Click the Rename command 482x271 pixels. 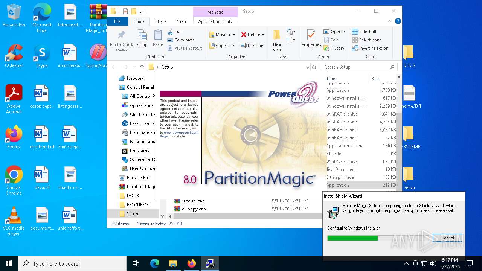[252, 46]
